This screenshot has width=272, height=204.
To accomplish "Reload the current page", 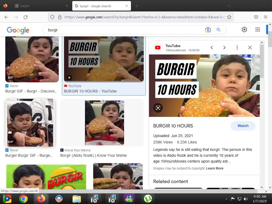I will pos(25,17).
